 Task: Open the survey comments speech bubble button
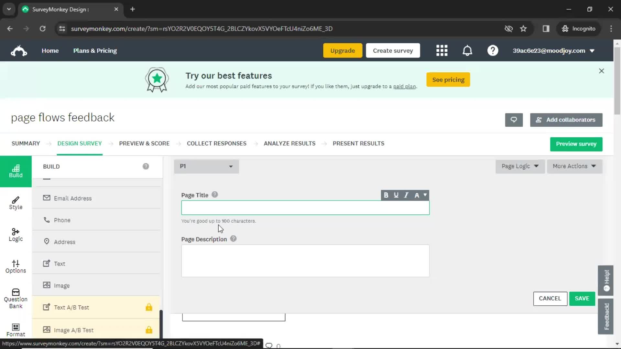(x=514, y=120)
